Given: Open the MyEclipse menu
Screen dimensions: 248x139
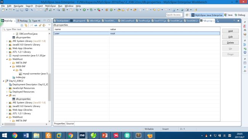Looking at the screenshot, I should pyautogui.click(x=50, y=6).
